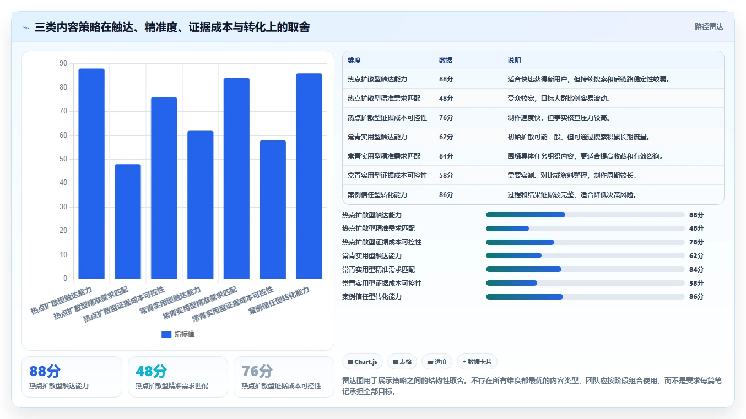The height and width of the screenshot is (419, 746).
Task: Click description starting with 适合快速获得新用户
Action: coord(588,79)
